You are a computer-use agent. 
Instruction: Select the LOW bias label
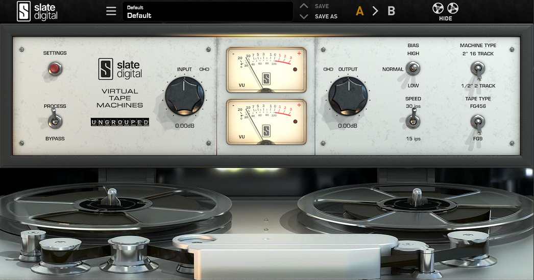point(413,86)
